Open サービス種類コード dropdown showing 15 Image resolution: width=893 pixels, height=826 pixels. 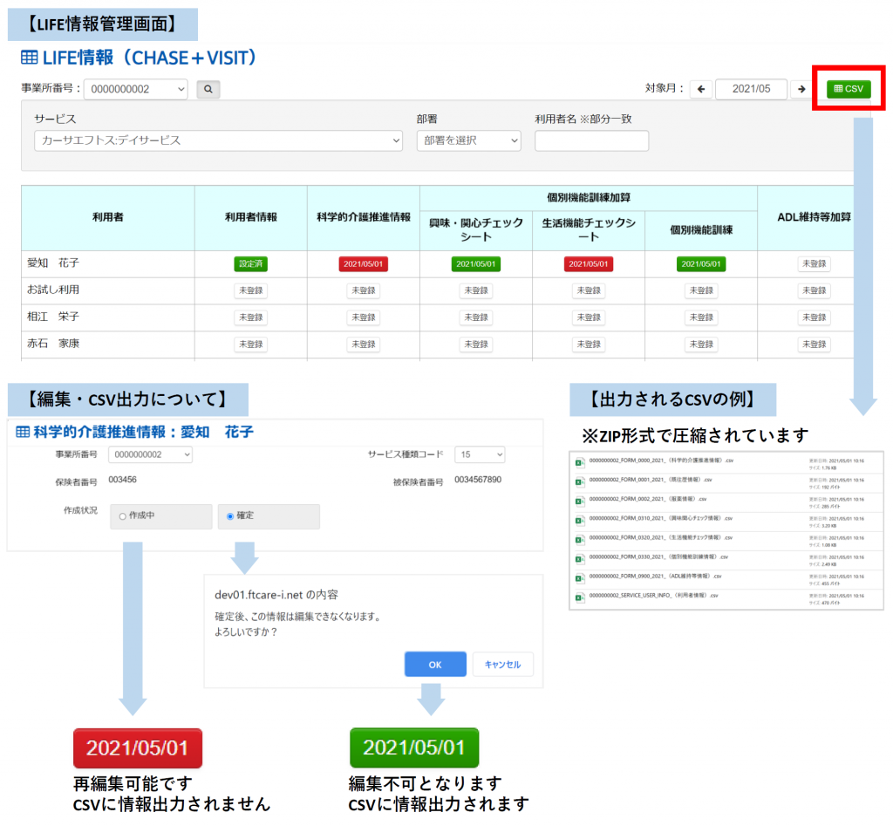pyautogui.click(x=480, y=454)
